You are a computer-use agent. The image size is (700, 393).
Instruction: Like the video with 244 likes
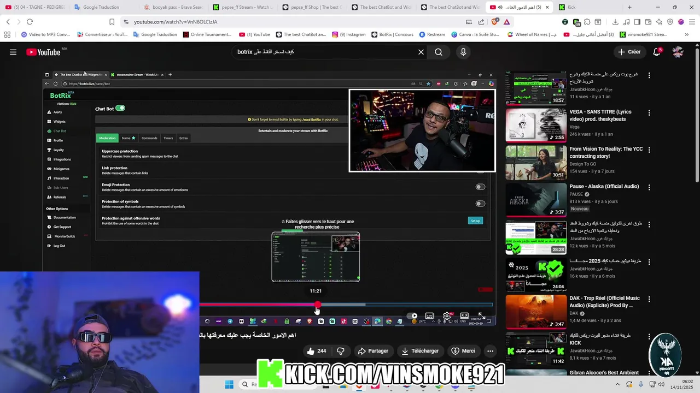pos(316,351)
